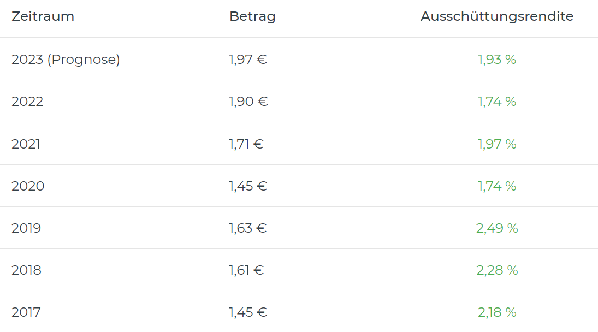Click the 1,61 € amount
598x332 pixels.
(246, 270)
